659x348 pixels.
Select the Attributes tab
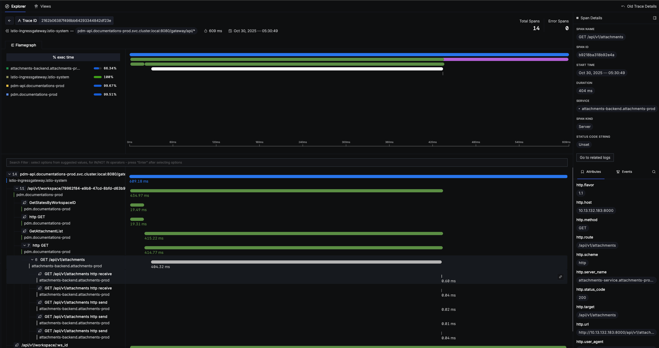591,172
